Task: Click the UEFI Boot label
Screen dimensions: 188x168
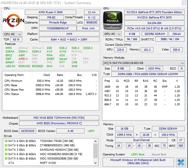Action: 138,155
